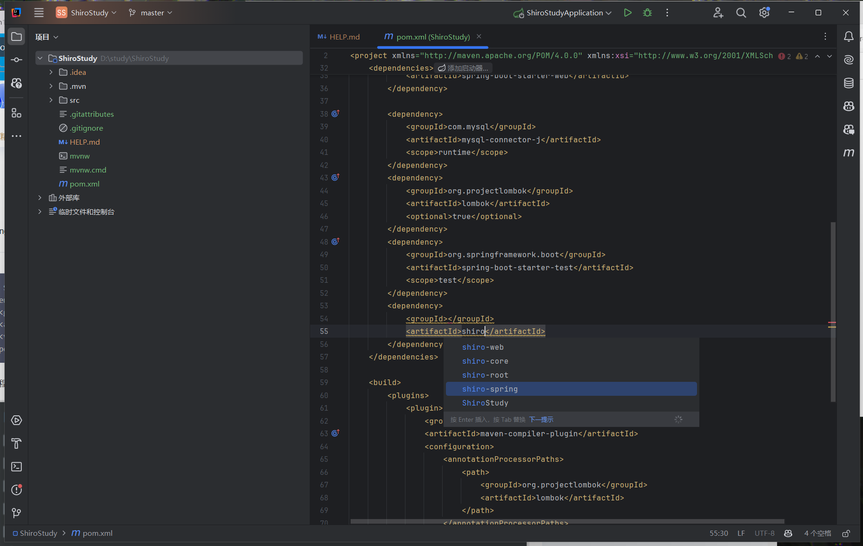Screen dimensions: 863x546
Task: Choose ShiroStudy completion suggestion
Action: point(571,403)
